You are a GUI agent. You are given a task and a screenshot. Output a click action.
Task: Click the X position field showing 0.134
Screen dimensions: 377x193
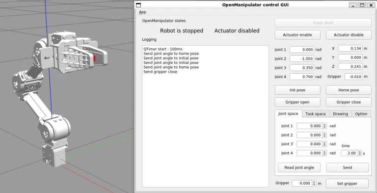pyautogui.click(x=350, y=48)
